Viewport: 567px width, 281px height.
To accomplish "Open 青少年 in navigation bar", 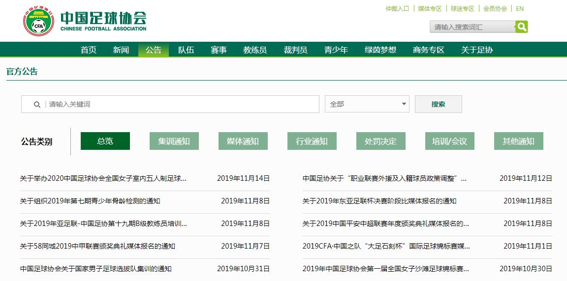I will click(x=336, y=50).
